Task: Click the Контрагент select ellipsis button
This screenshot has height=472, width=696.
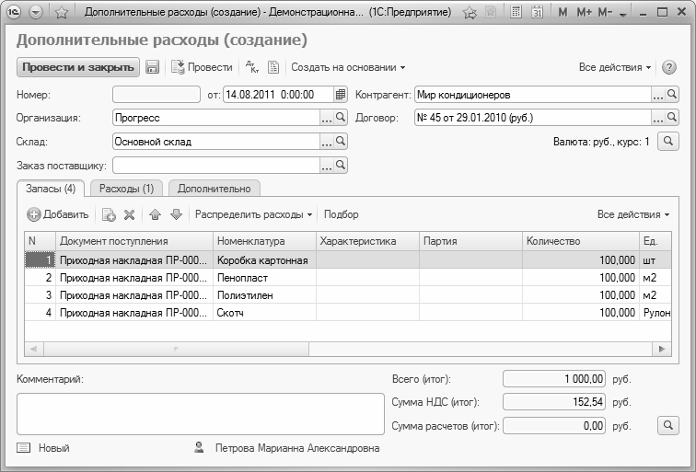Action: pos(658,95)
